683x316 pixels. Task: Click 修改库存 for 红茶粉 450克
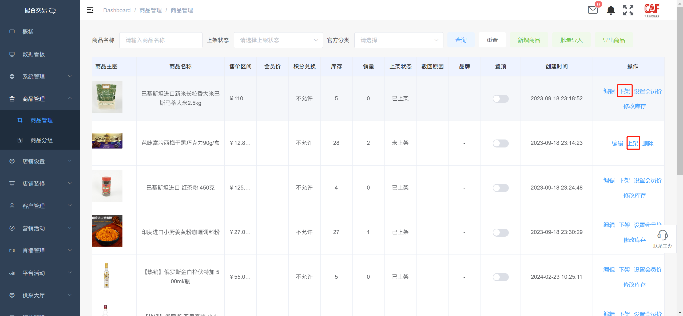click(x=634, y=195)
